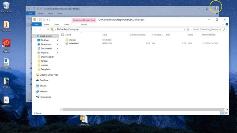Toggle the select all items checkbox
237x133 pixels.
pyautogui.click(x=63, y=35)
